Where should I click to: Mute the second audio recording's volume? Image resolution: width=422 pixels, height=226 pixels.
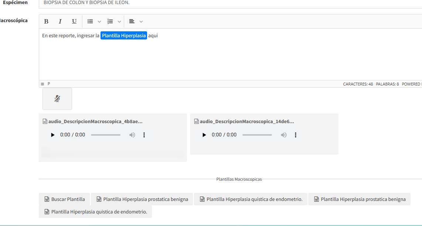click(x=283, y=135)
